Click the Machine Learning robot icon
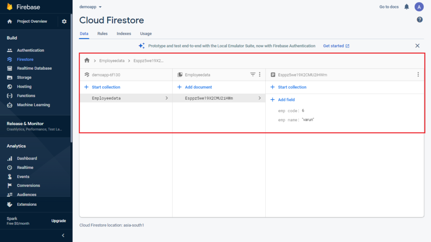 [10, 105]
